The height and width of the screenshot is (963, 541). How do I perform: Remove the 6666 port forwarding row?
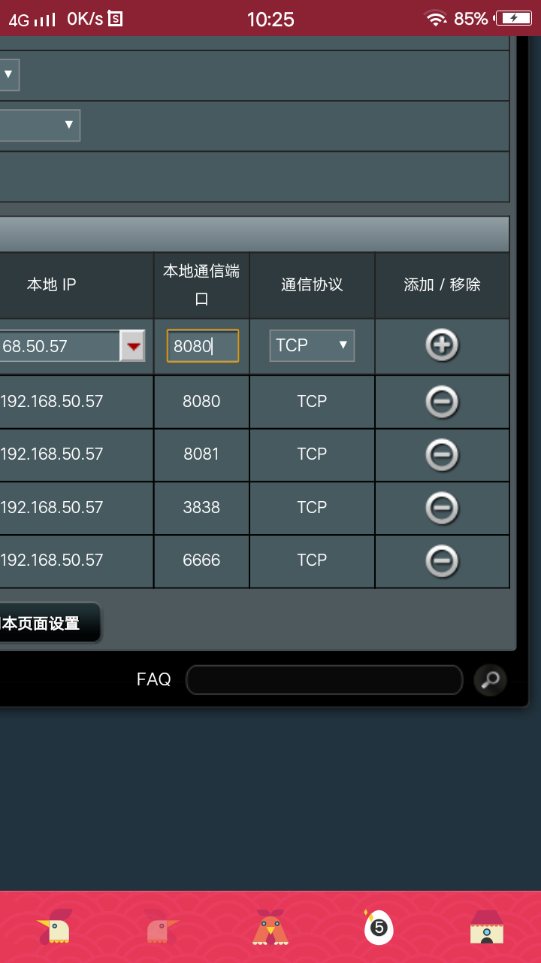pyautogui.click(x=442, y=560)
